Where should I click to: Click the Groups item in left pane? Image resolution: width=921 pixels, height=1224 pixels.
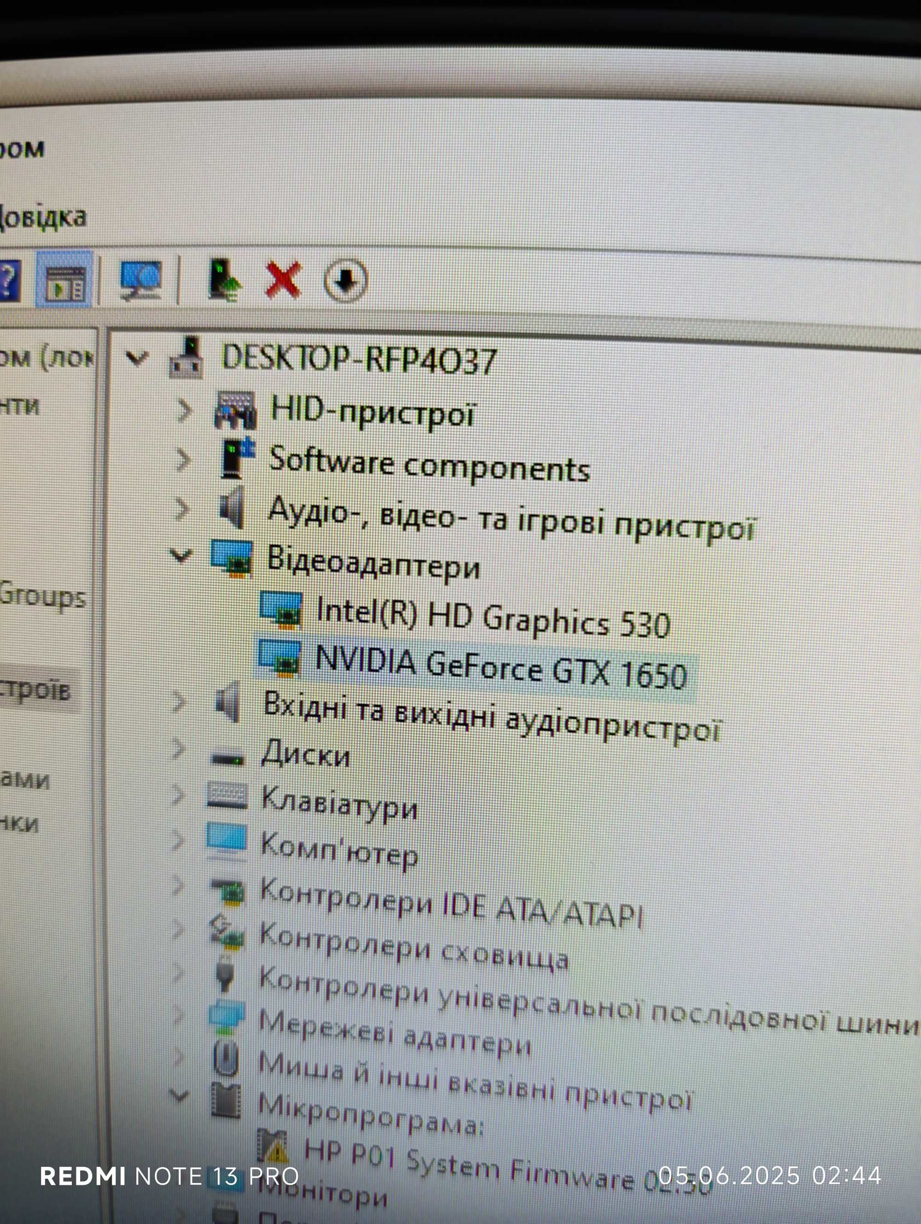(x=43, y=596)
